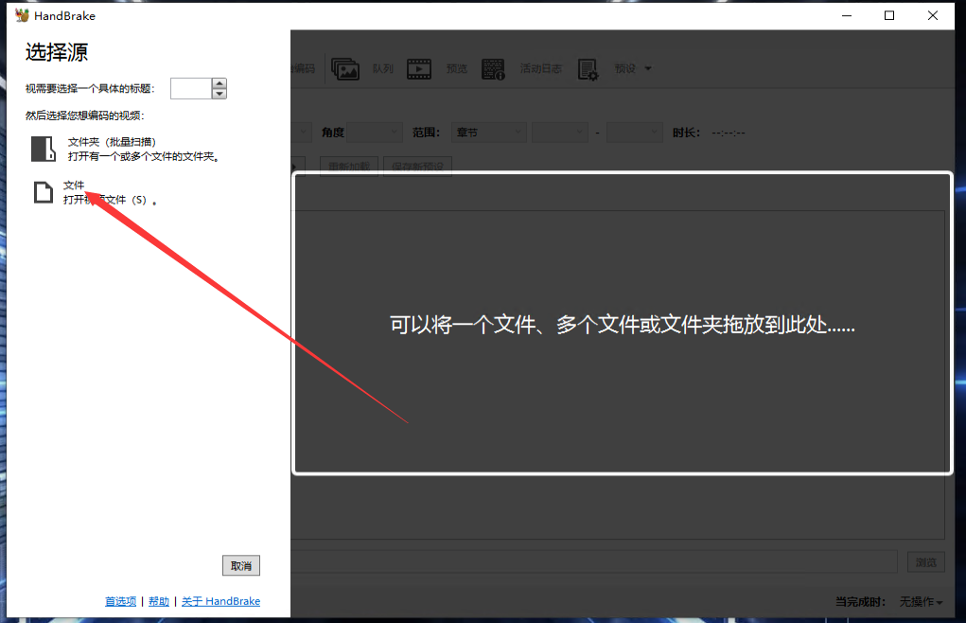Image resolution: width=966 pixels, height=623 pixels.
Task: Open the activity log (活动日志) icon
Action: pyautogui.click(x=493, y=69)
